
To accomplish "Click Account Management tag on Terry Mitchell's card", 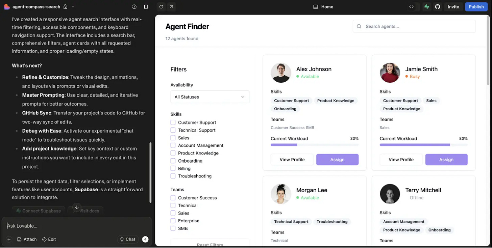I will (404, 222).
